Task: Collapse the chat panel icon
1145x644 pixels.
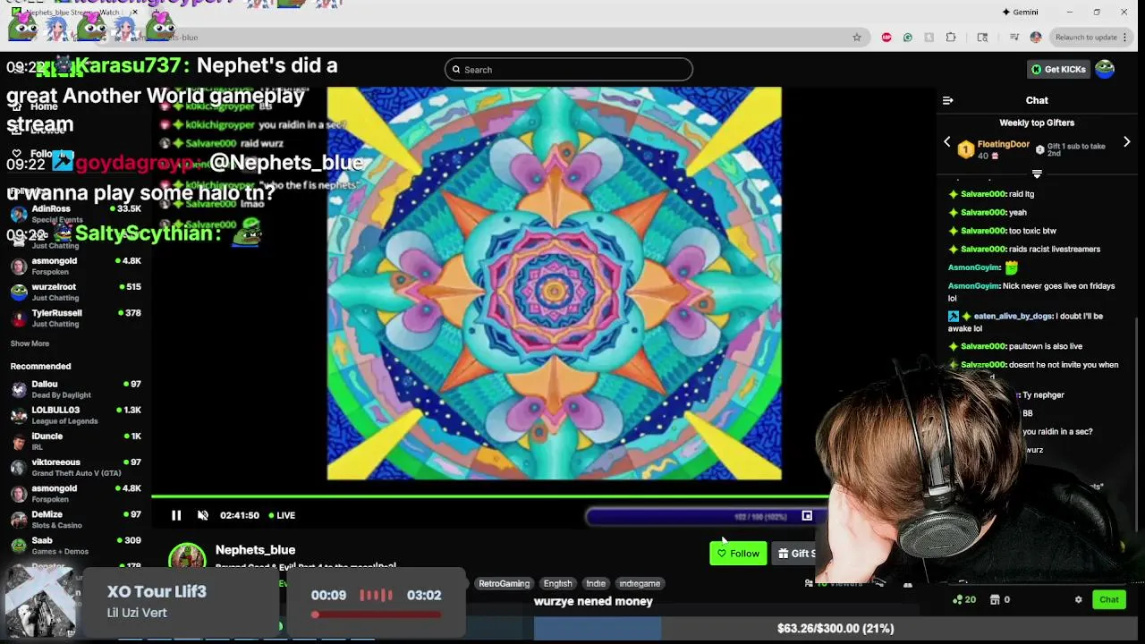Action: (x=948, y=100)
